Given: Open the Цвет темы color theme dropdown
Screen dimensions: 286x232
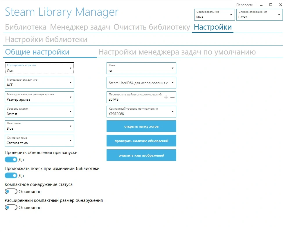Looking at the screenshot, I should (x=39, y=126).
